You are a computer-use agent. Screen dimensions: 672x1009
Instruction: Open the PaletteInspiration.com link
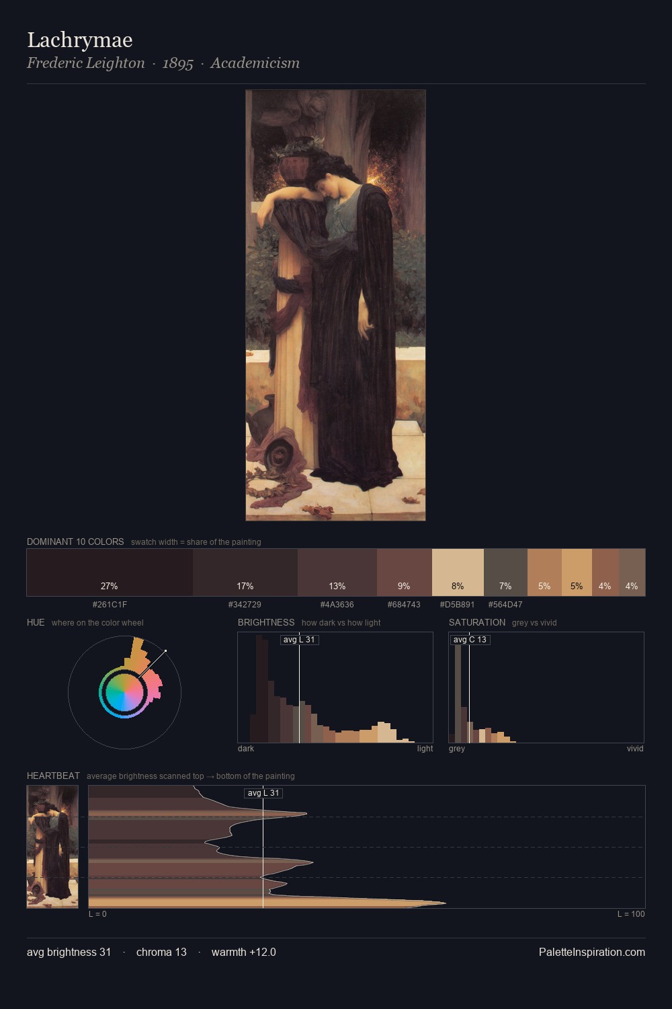(592, 952)
